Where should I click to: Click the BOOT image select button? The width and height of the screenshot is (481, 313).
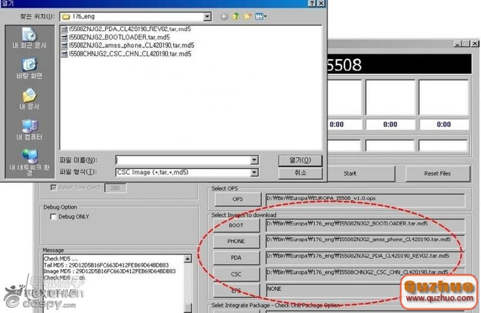click(236, 225)
